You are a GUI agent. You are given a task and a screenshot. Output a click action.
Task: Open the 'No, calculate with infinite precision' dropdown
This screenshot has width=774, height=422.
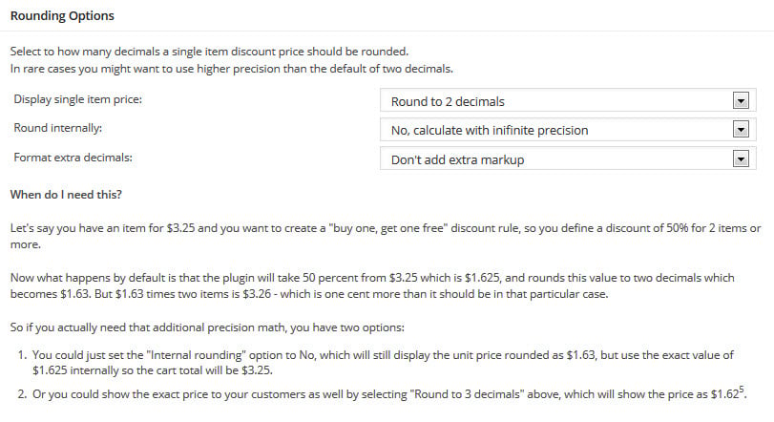coord(568,130)
